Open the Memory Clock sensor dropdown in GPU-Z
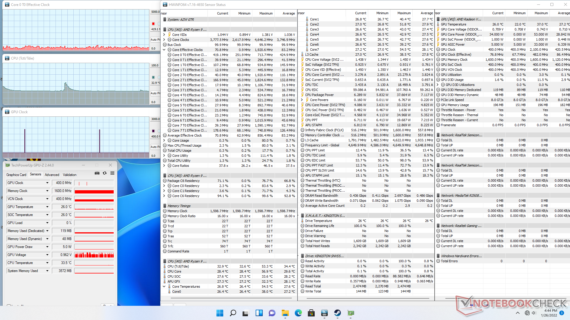Image resolution: width=570 pixels, height=320 pixels. (47, 191)
